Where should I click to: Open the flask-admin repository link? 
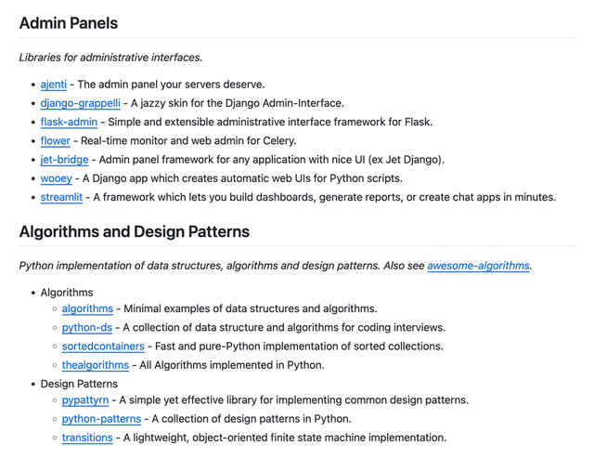click(69, 122)
